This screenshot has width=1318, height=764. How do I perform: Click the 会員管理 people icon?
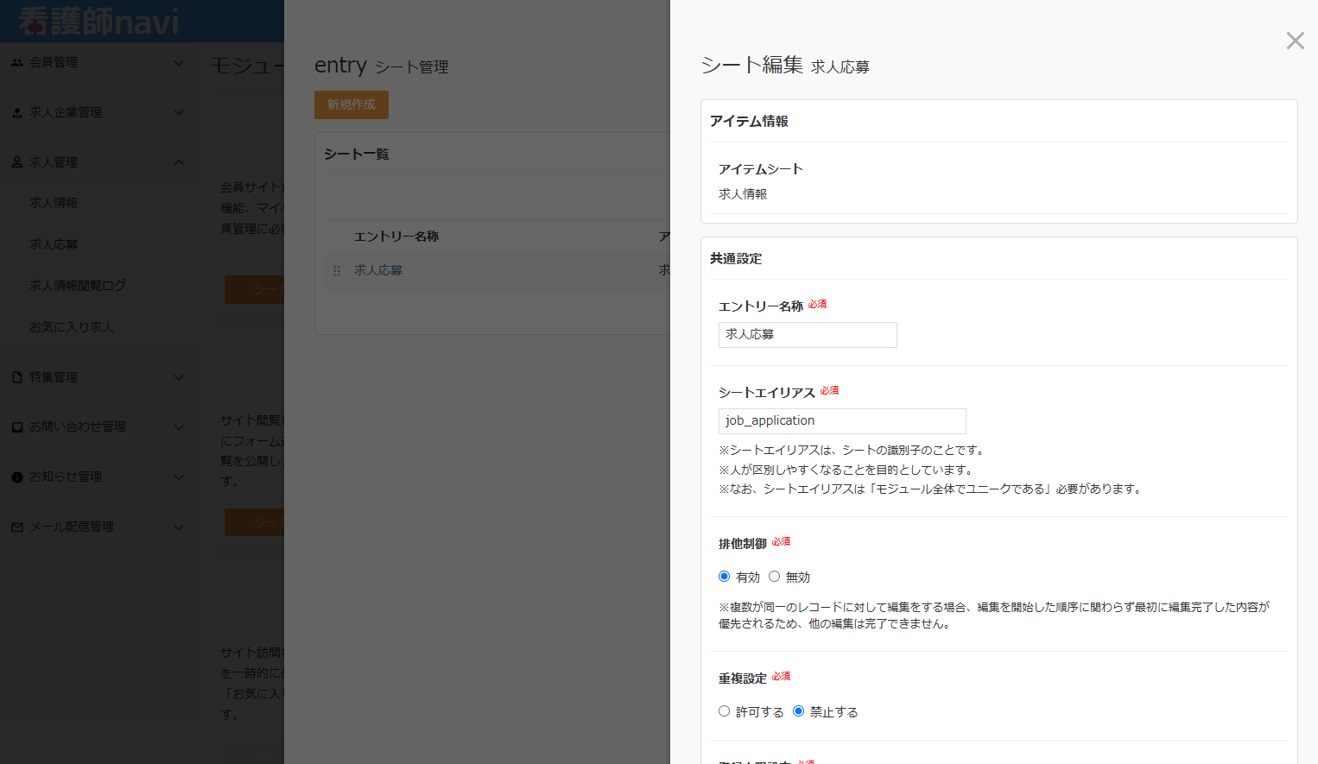[17, 63]
